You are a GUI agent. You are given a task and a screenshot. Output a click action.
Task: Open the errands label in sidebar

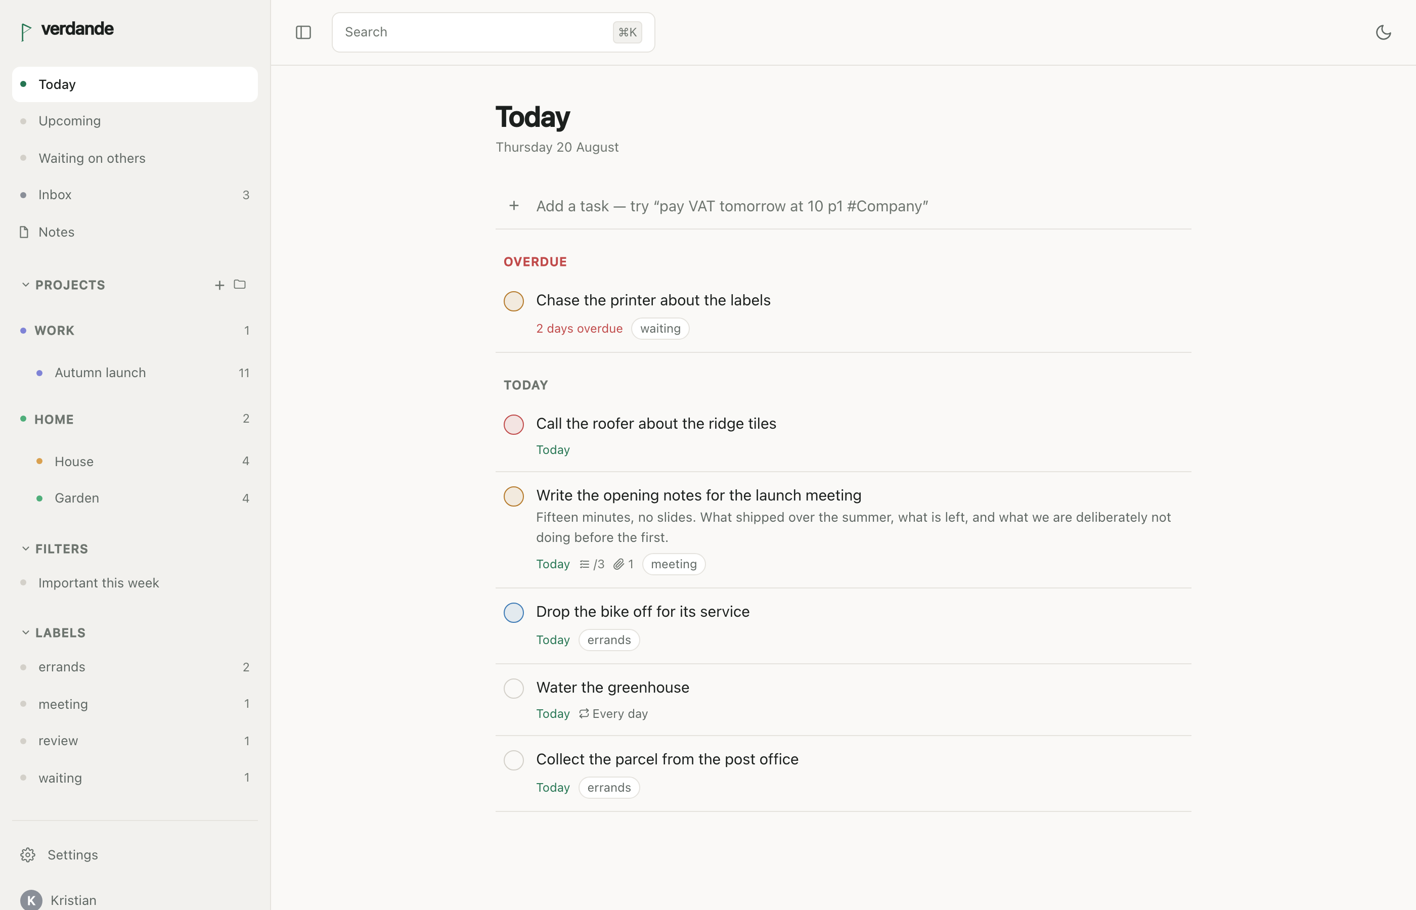click(x=135, y=667)
